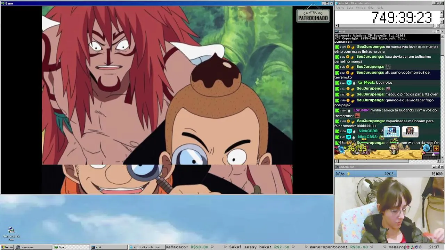Viewport: 445px width, 250px height.
Task: Open the Arquivo menu in Bloco de notas
Action: 340,8
